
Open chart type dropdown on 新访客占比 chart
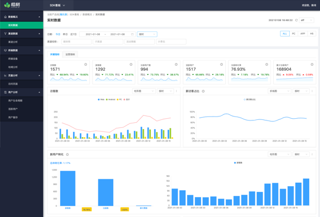pyautogui.click(x=279, y=91)
